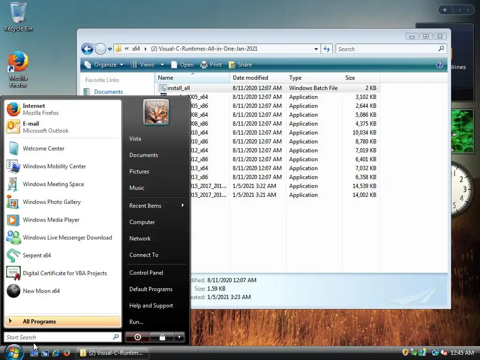480x360 pixels.
Task: Open Computer from Start menu
Action: click(x=157, y=222)
